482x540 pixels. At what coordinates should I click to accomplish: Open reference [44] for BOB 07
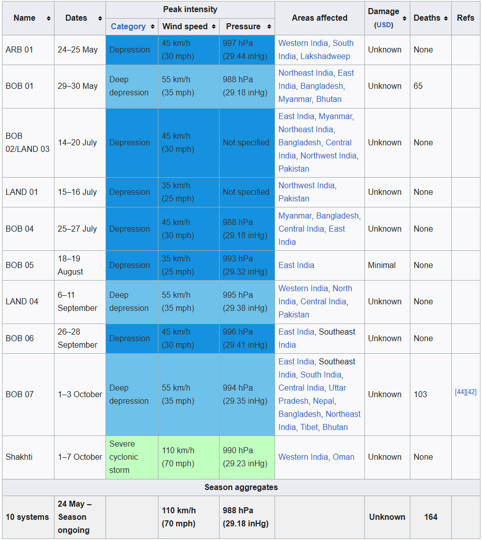(x=460, y=392)
